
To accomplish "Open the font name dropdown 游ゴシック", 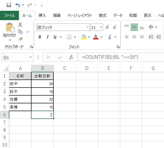I will click(88, 27).
